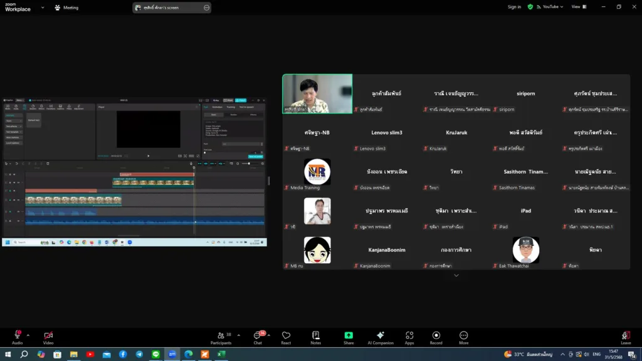642x361 pixels.
Task: Open Excel from the Windows taskbar
Action: click(x=221, y=354)
